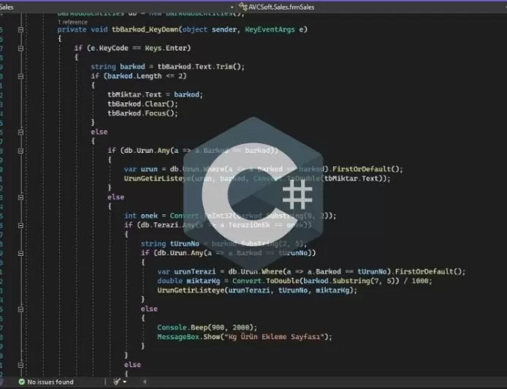The width and height of the screenshot is (507, 389).
Task: Click the horizontal scrollbar left arrow
Action: coord(145,382)
